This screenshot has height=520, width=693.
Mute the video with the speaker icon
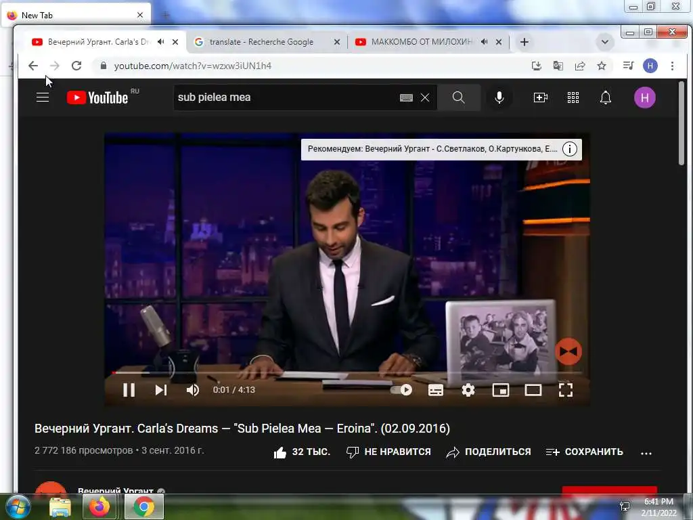pyautogui.click(x=193, y=389)
